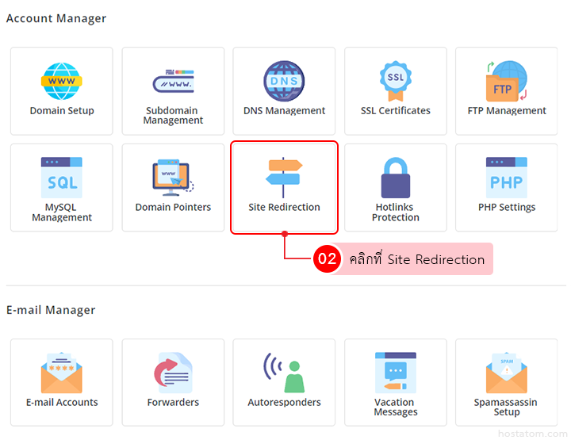571x440 pixels.
Task: Click the red 02 step marker
Action: (327, 259)
